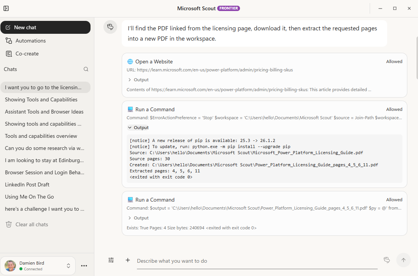
Task: Click the '$output =' command line text
Action: point(264,208)
